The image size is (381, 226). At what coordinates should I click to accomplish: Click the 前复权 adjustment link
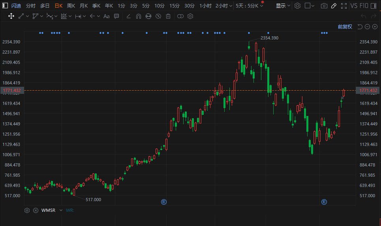tap(345, 27)
